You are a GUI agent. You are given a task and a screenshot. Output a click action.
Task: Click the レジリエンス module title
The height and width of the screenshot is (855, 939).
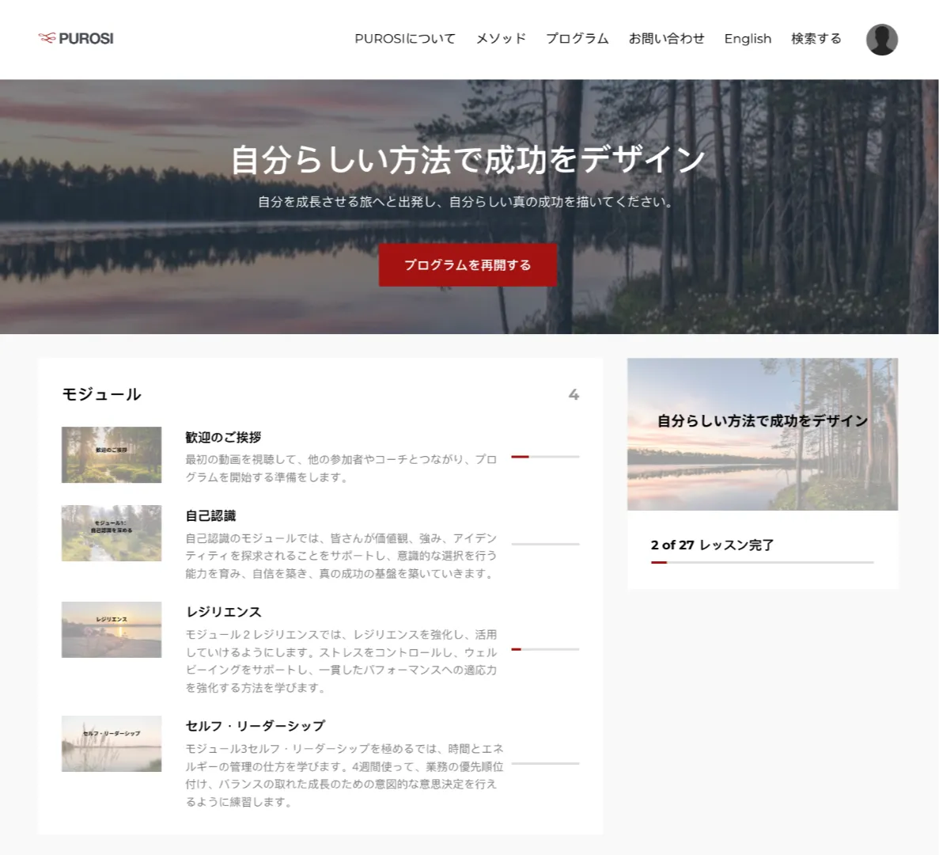coord(223,612)
